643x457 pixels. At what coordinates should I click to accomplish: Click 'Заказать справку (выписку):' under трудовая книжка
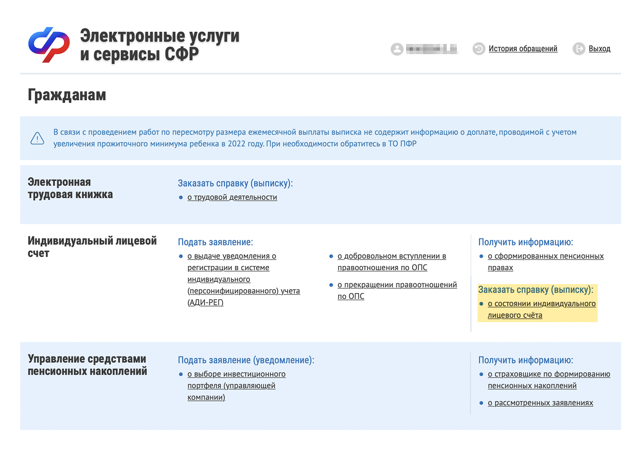235,183
